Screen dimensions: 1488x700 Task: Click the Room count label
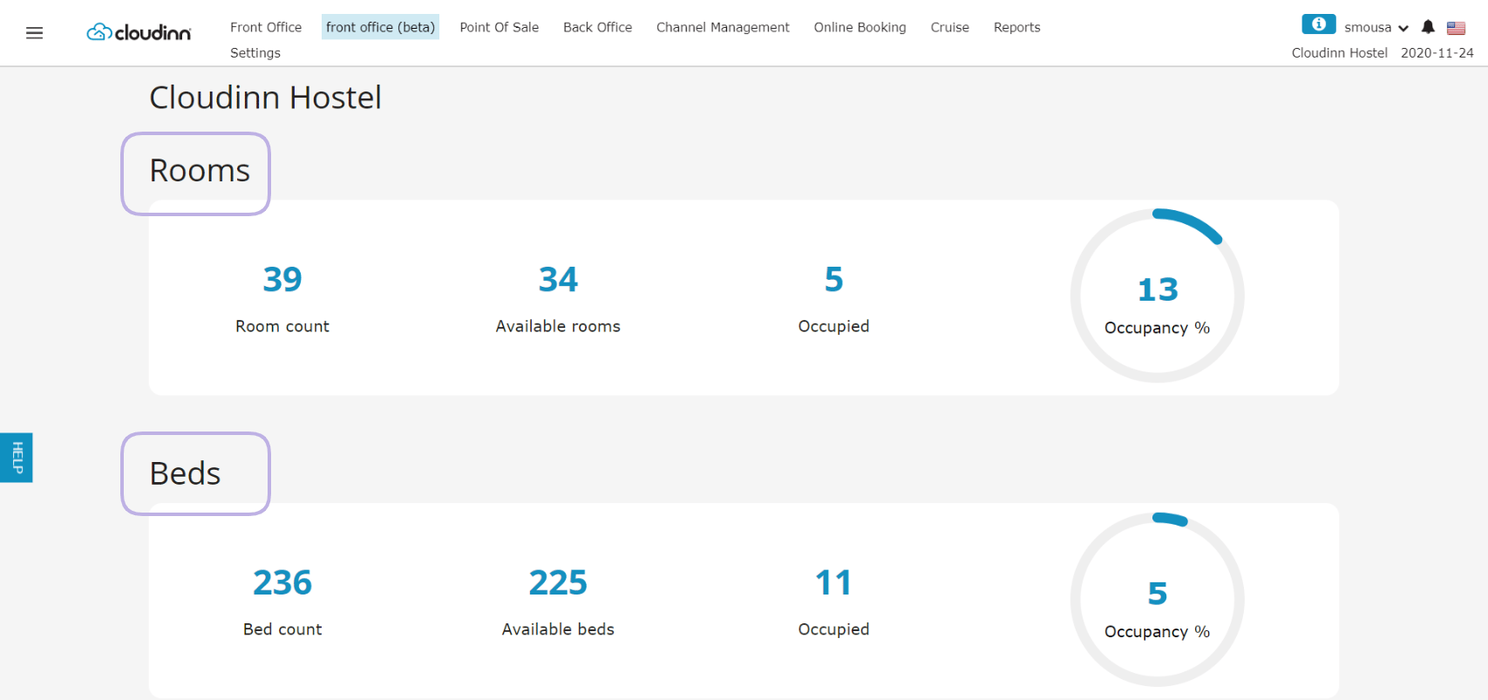pos(282,326)
